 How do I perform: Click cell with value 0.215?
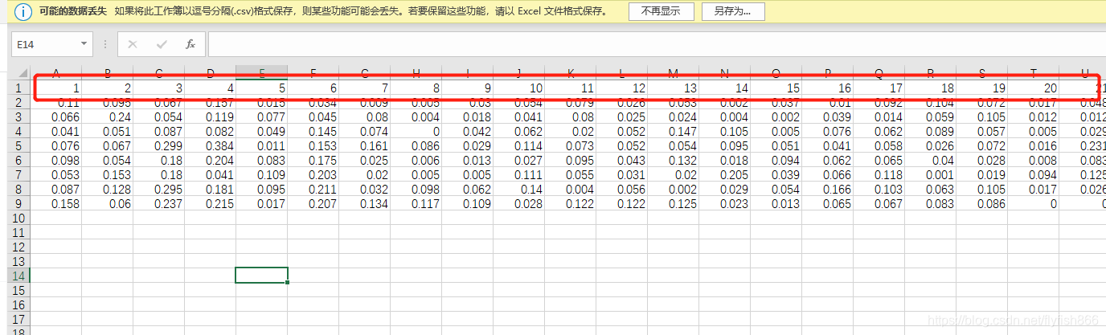[210, 203]
